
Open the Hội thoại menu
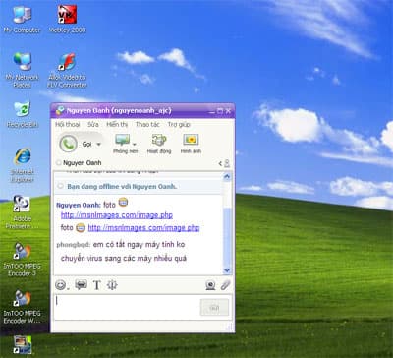click(68, 124)
